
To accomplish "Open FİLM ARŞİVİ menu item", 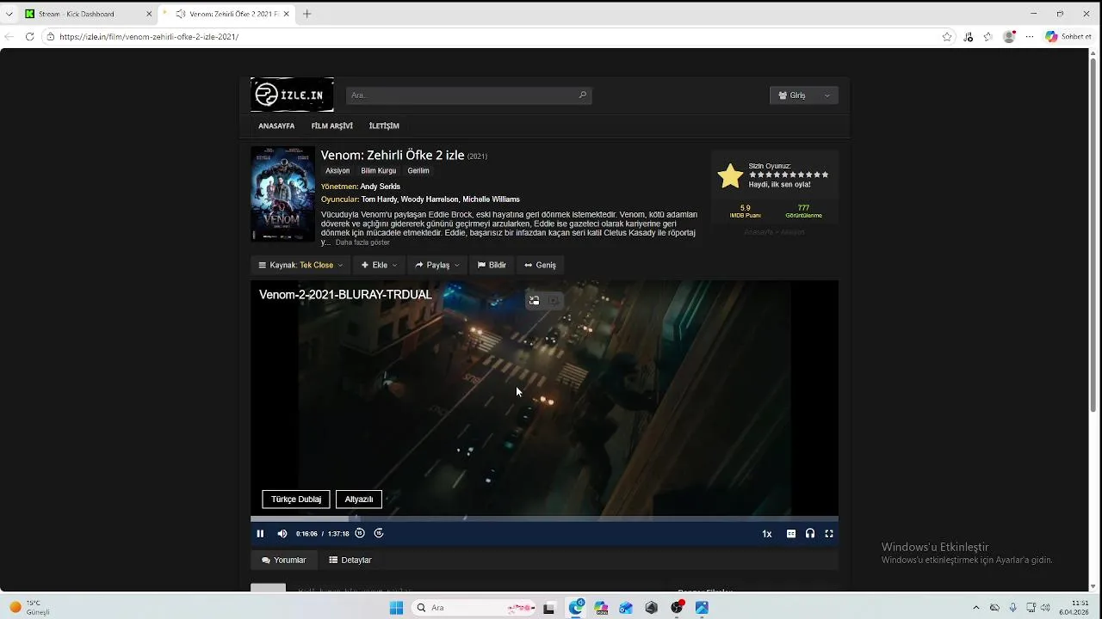I will point(332,126).
